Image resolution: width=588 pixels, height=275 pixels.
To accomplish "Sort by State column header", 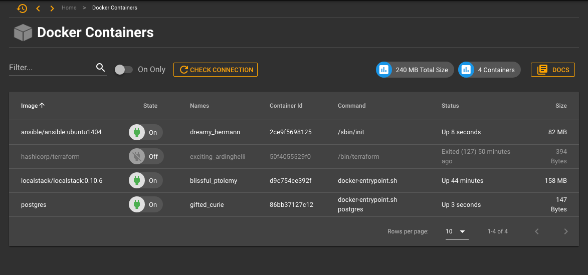I will pos(150,106).
